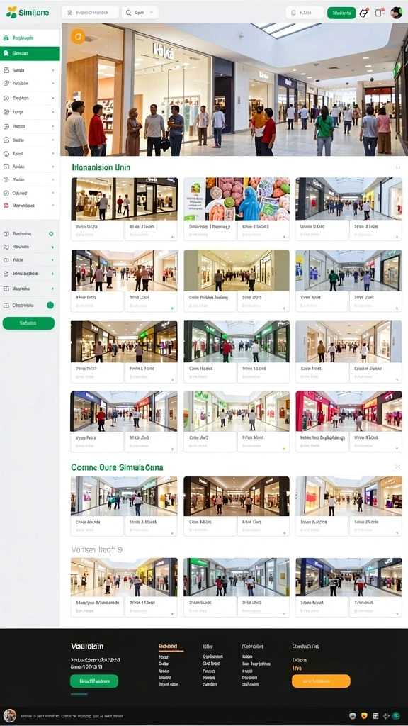Click the magnifier icon in search box
This screenshot has width=408, height=726.
tap(128, 13)
